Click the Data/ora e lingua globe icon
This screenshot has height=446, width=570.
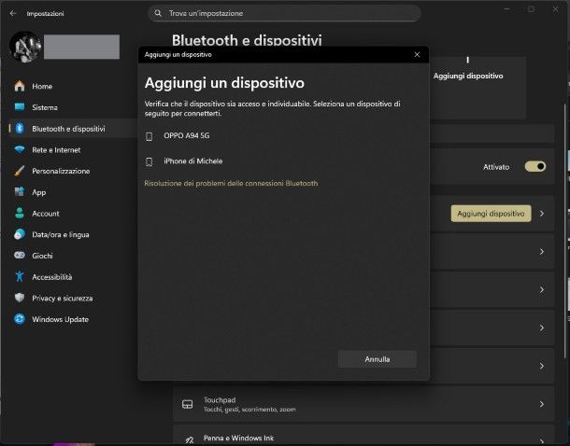[20, 234]
